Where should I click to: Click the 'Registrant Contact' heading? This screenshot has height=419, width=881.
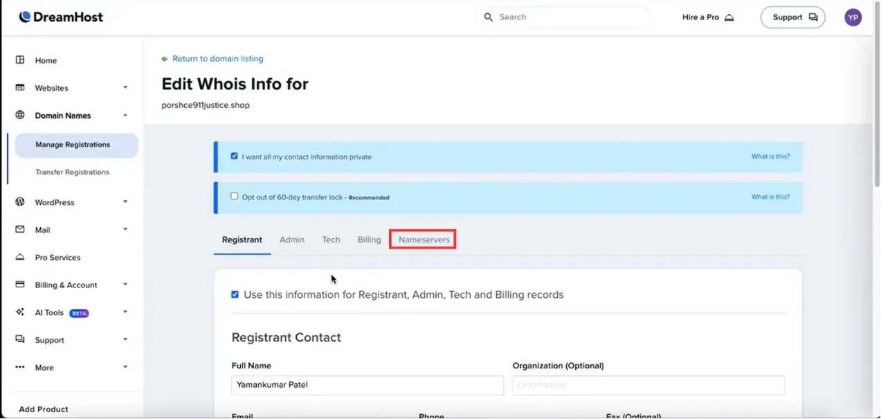click(287, 338)
